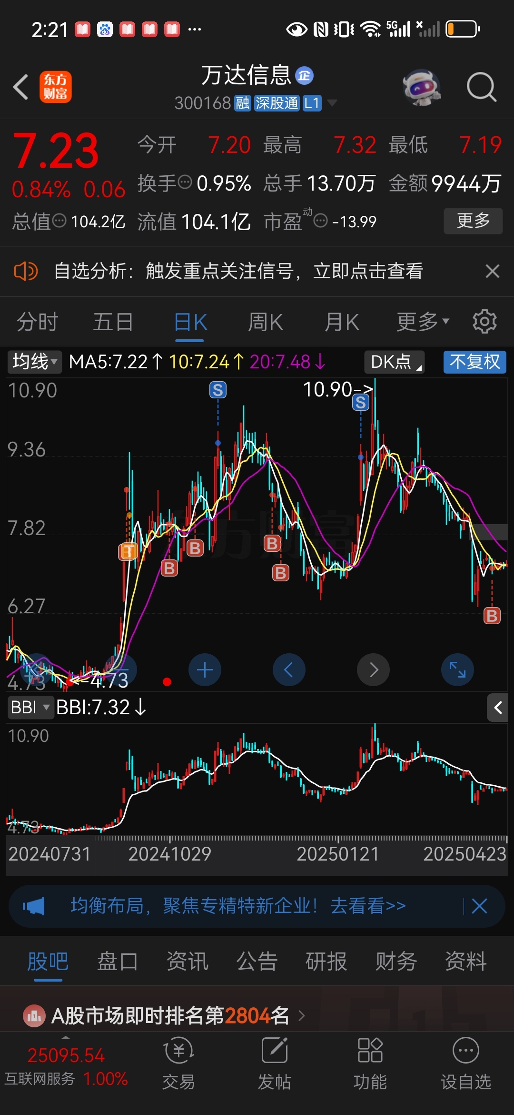Screen dimensions: 514x1115
Task: Select the 日K chart tab
Action: (x=190, y=322)
